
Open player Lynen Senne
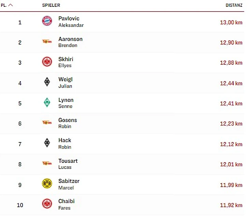(66, 103)
